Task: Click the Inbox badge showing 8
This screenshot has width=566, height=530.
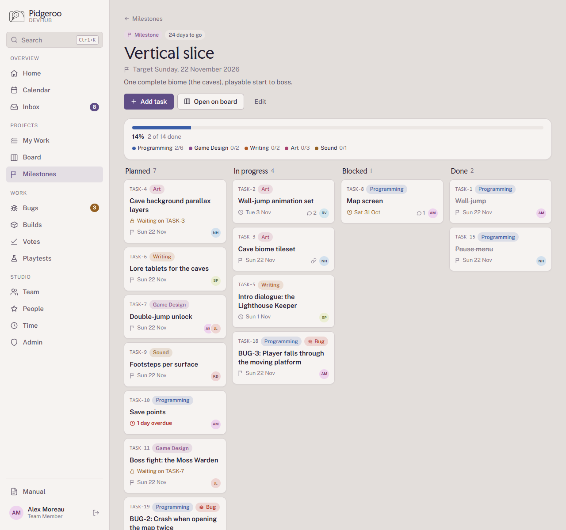Action: (x=94, y=107)
